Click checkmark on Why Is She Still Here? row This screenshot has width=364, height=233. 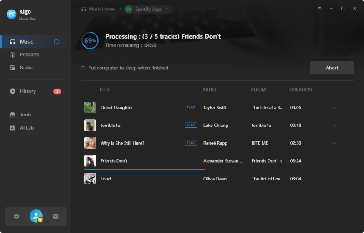[x=334, y=143]
